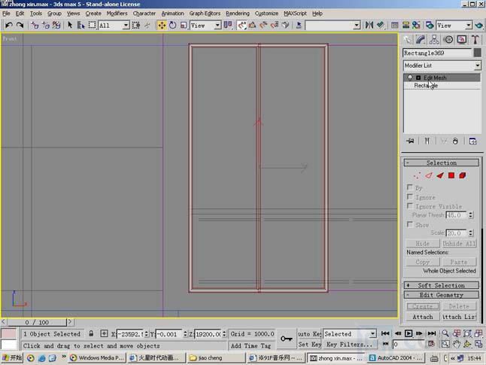
Task: Choose the Select Object arrow tool
Action: pos(70,25)
